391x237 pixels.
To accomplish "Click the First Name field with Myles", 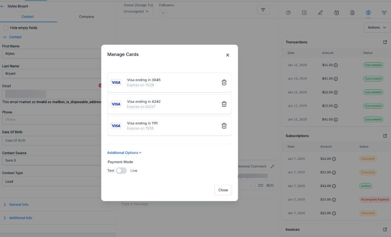I will [x=51, y=54].
